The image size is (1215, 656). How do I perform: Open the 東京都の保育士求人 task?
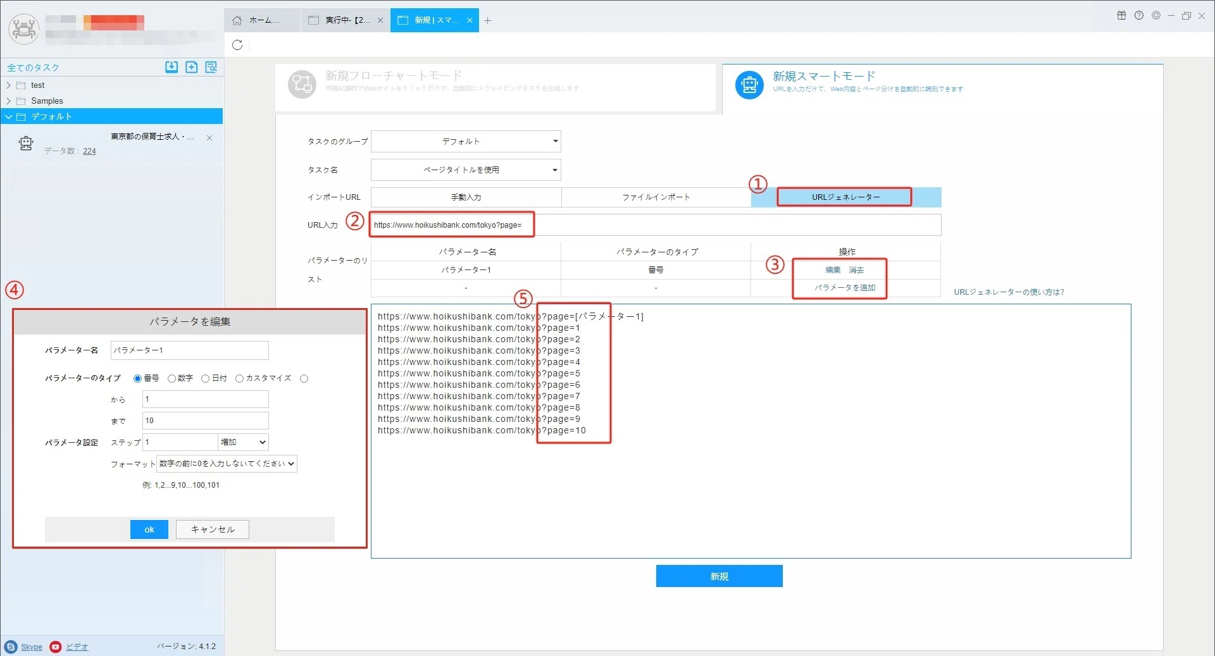(152, 137)
